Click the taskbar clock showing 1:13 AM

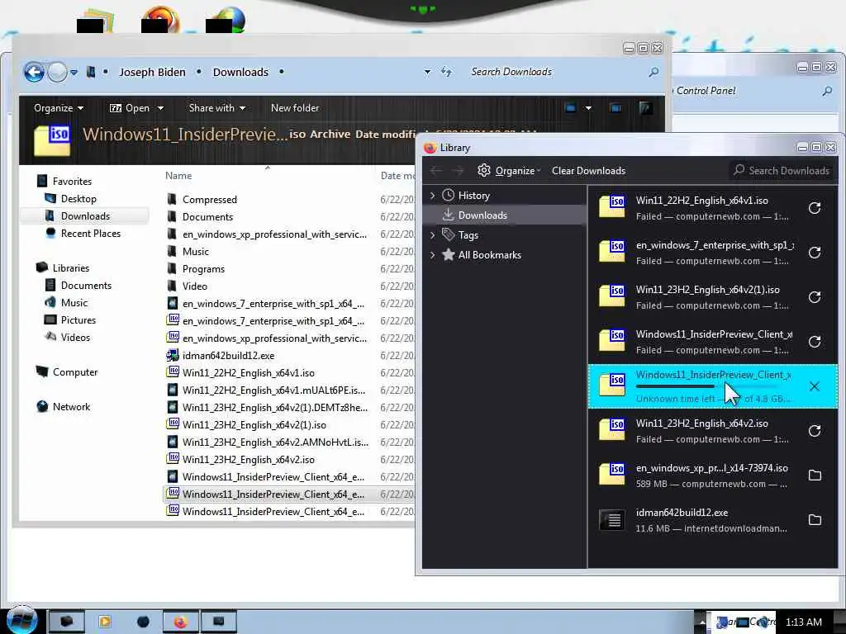[x=803, y=622]
